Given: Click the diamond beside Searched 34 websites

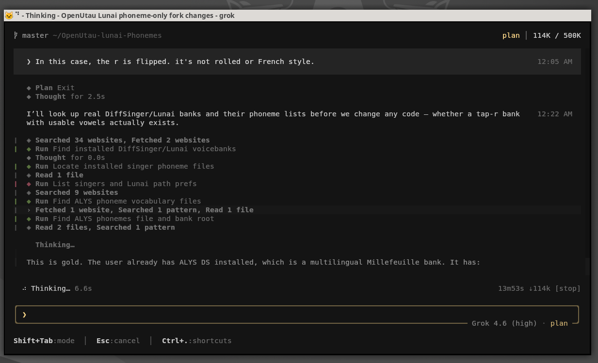Looking at the screenshot, I should coord(29,140).
